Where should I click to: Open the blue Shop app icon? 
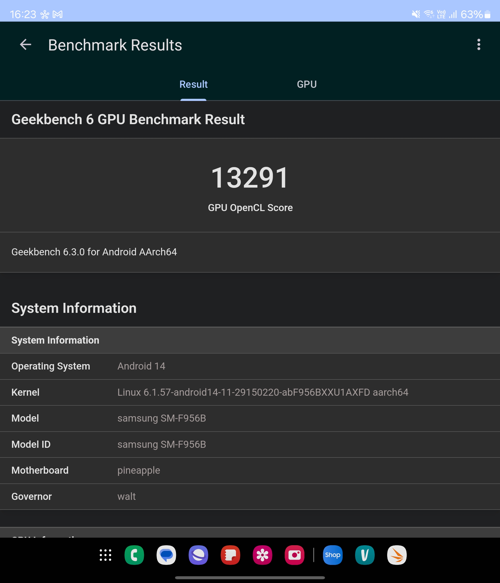click(x=333, y=555)
